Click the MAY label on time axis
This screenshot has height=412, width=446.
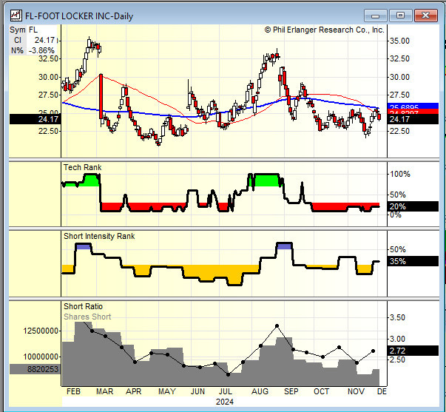pos(167,391)
